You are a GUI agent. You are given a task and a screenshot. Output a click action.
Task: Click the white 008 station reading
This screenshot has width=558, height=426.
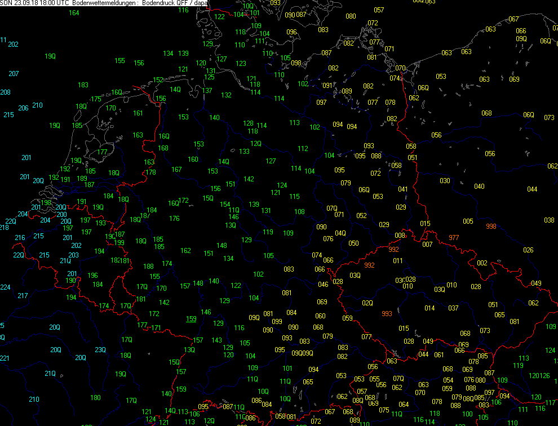pyautogui.click(x=400, y=236)
